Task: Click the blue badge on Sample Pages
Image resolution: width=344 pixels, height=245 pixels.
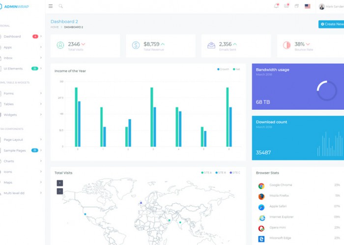Action: (x=35, y=150)
